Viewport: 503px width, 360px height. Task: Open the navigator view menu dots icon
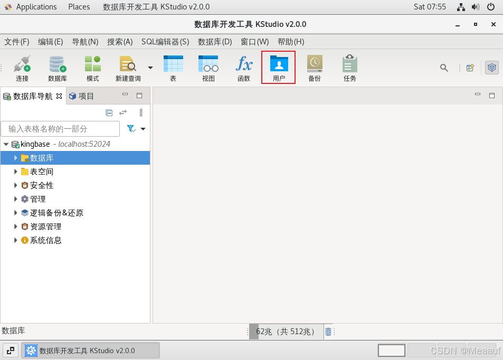[x=141, y=112]
